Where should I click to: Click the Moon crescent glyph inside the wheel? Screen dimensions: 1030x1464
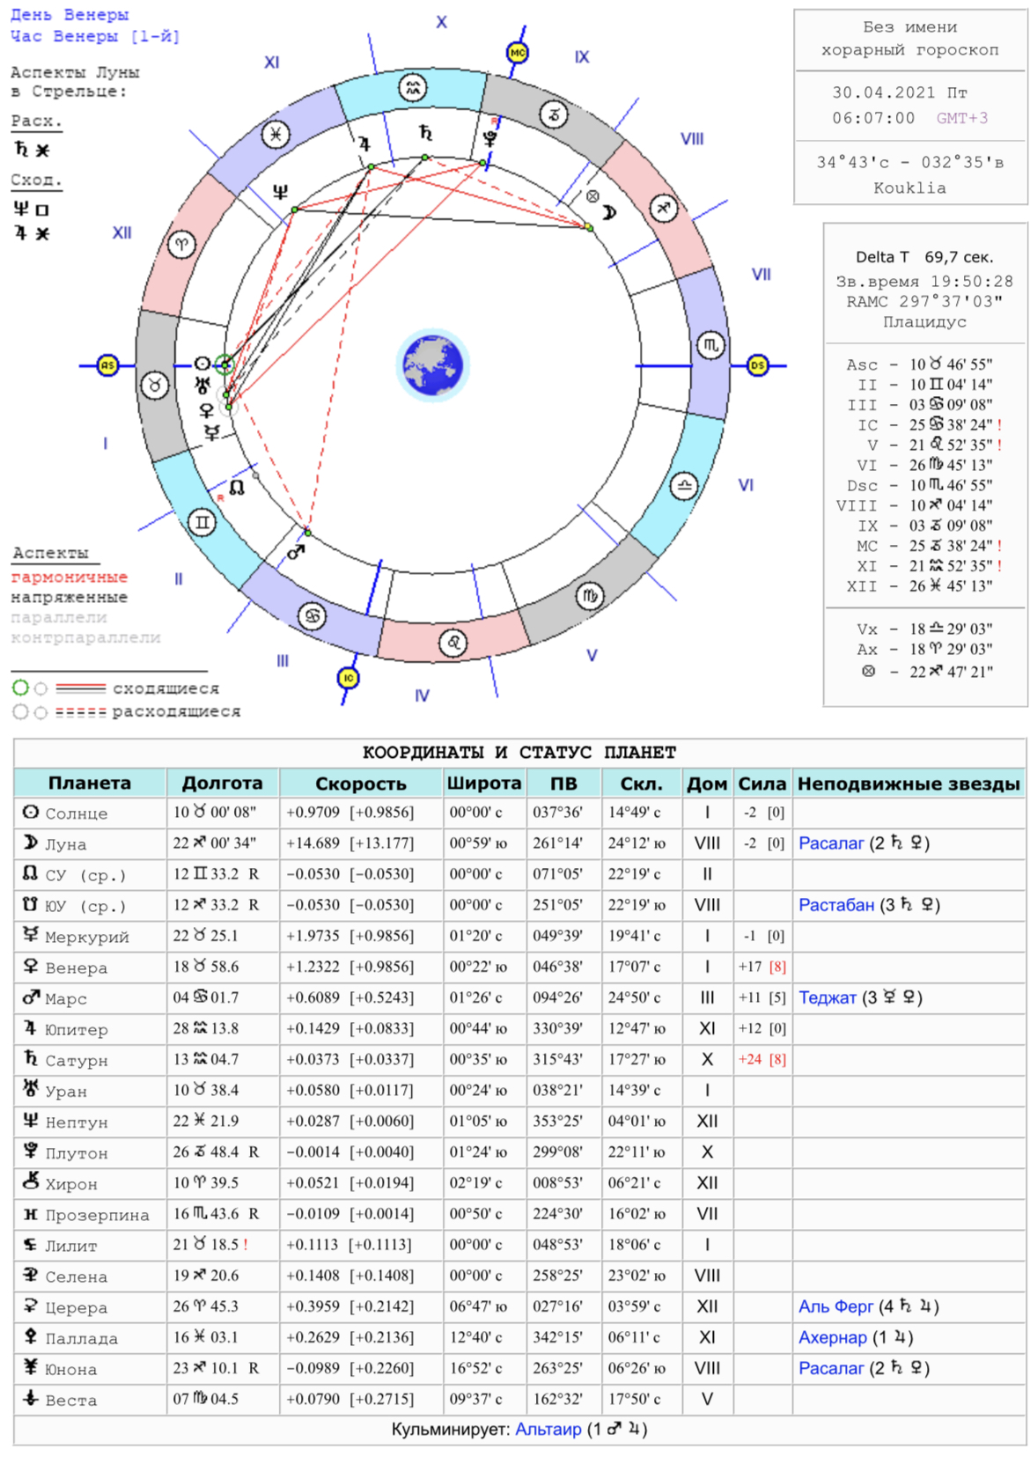pos(609,212)
